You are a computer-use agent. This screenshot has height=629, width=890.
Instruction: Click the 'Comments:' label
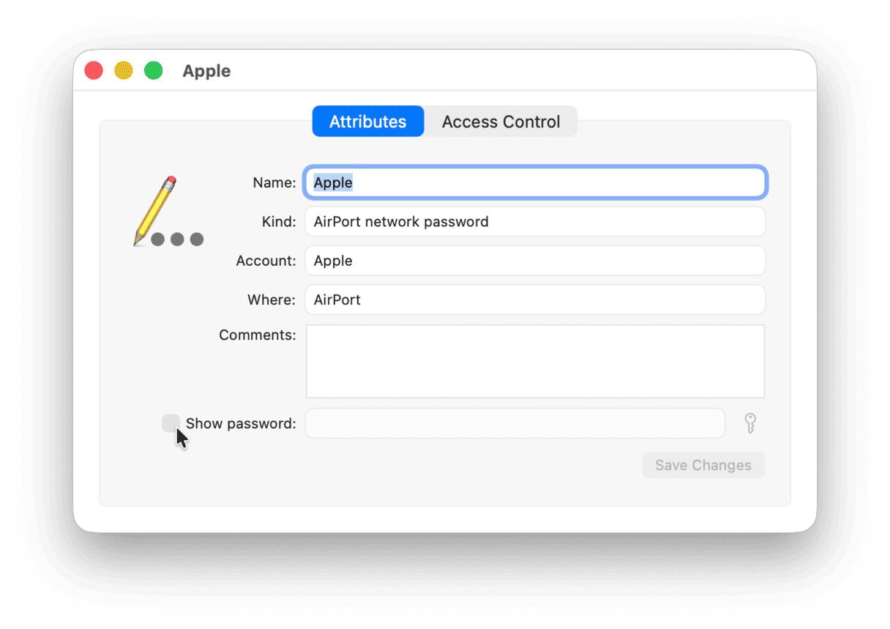(258, 335)
